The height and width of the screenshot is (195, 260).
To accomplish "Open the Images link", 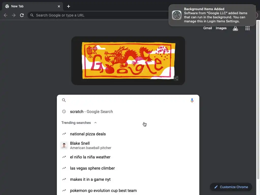I will point(221,28).
